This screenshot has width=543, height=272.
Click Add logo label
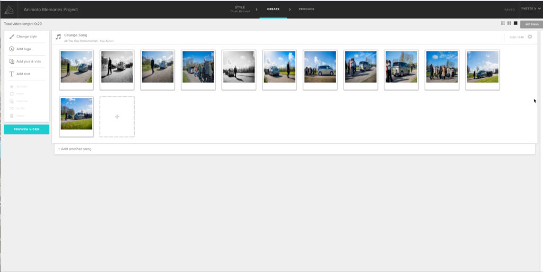click(23, 49)
